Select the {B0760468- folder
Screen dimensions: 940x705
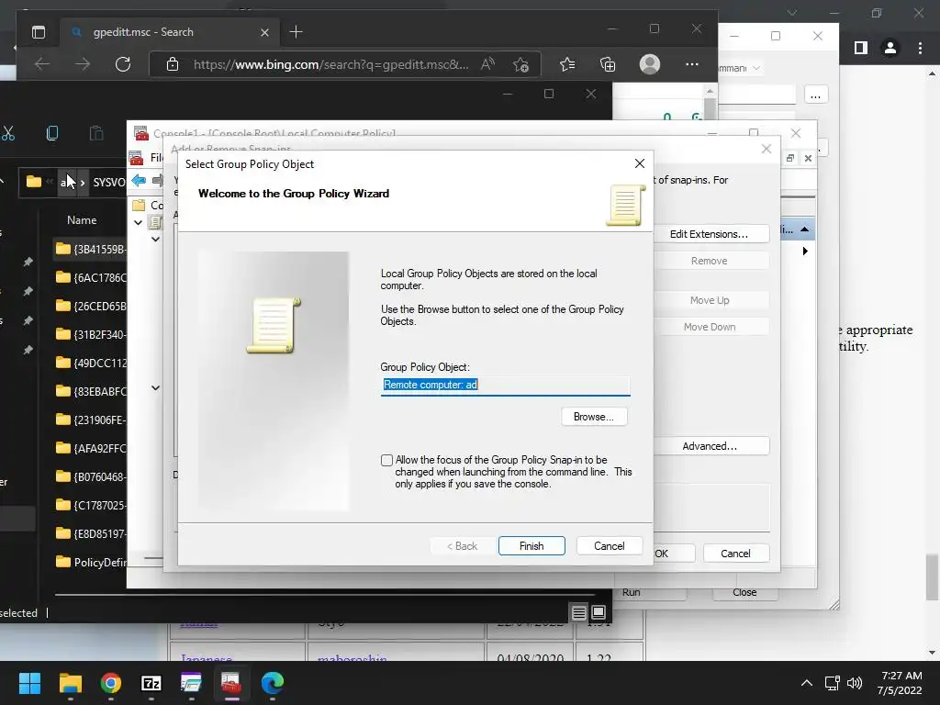pyautogui.click(x=91, y=476)
